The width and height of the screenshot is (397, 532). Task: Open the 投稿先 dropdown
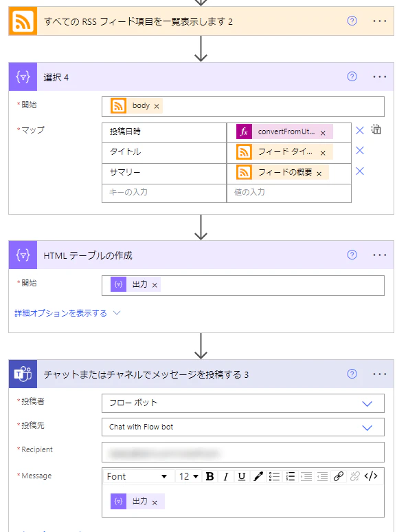[243, 427]
